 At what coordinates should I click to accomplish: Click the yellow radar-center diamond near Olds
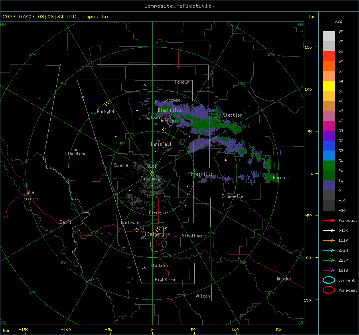pos(152,174)
